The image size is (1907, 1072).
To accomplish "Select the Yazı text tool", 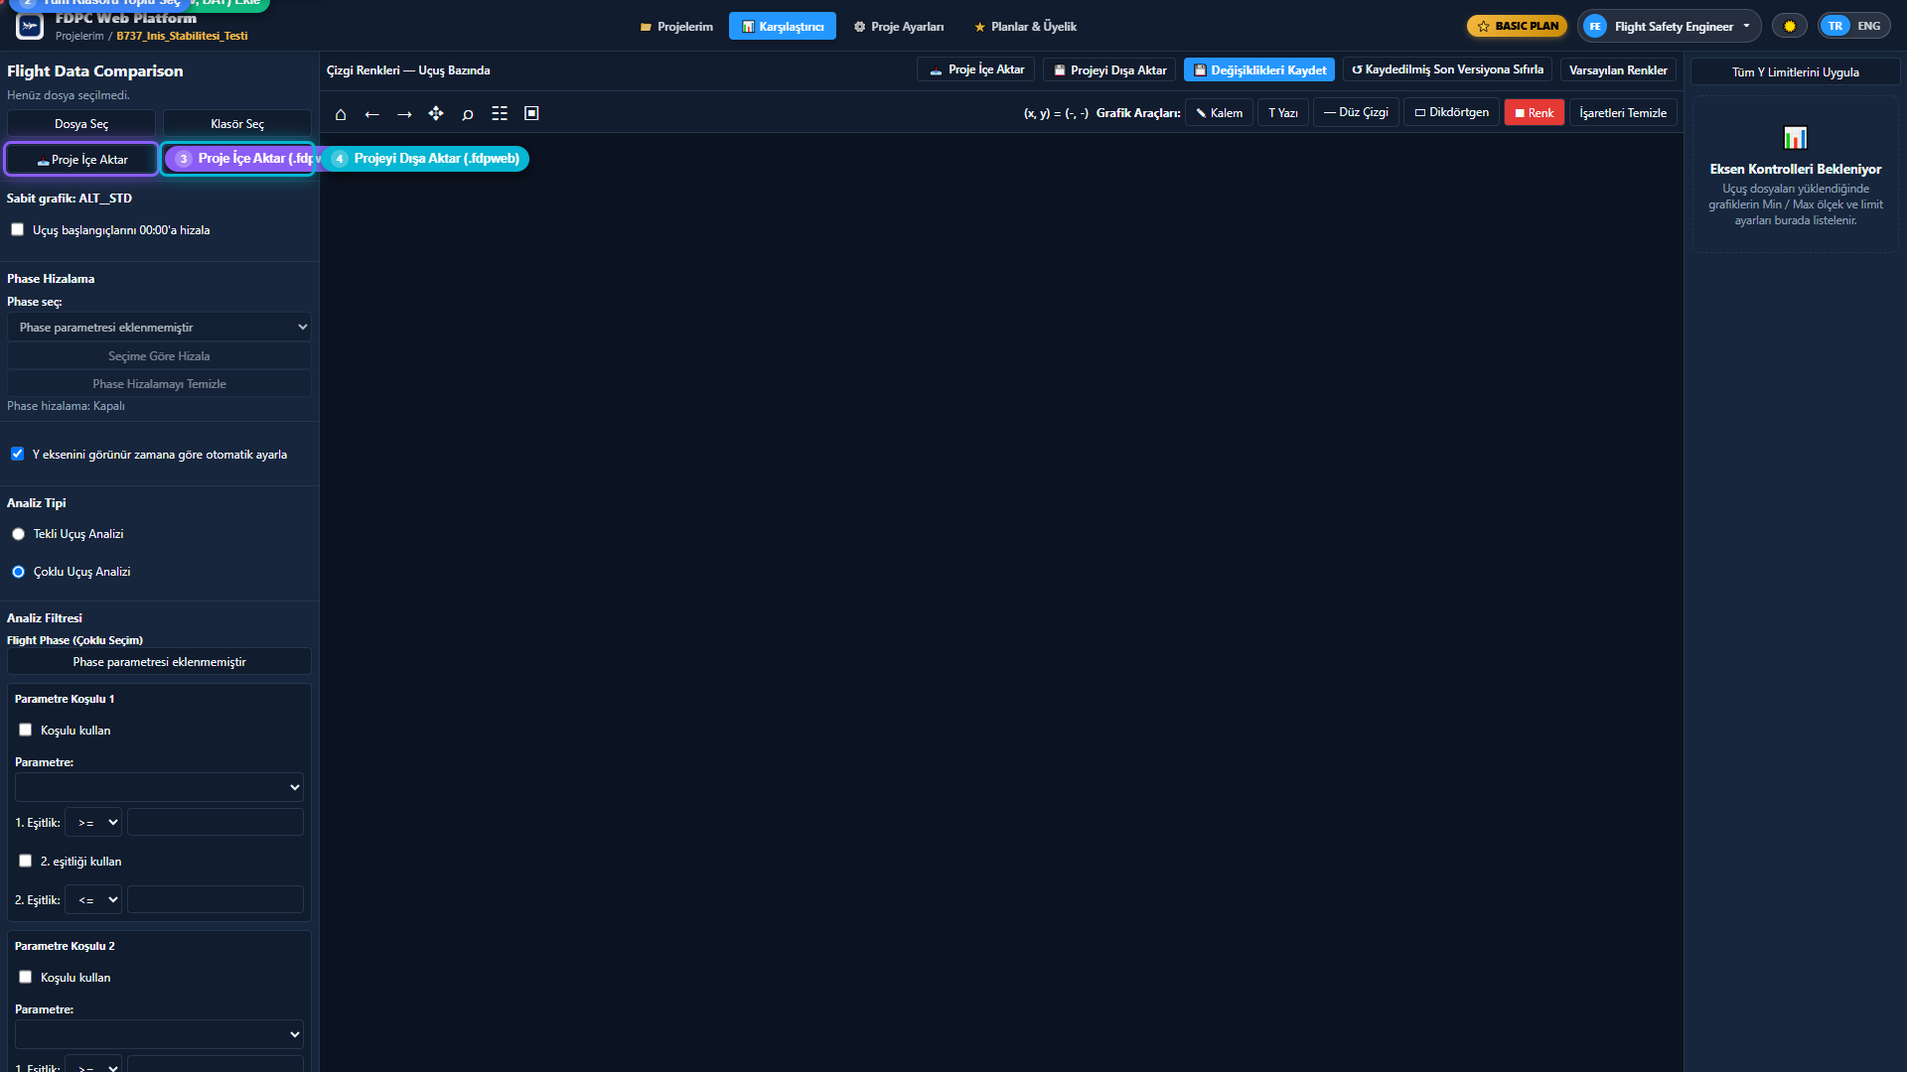I will [1283, 113].
